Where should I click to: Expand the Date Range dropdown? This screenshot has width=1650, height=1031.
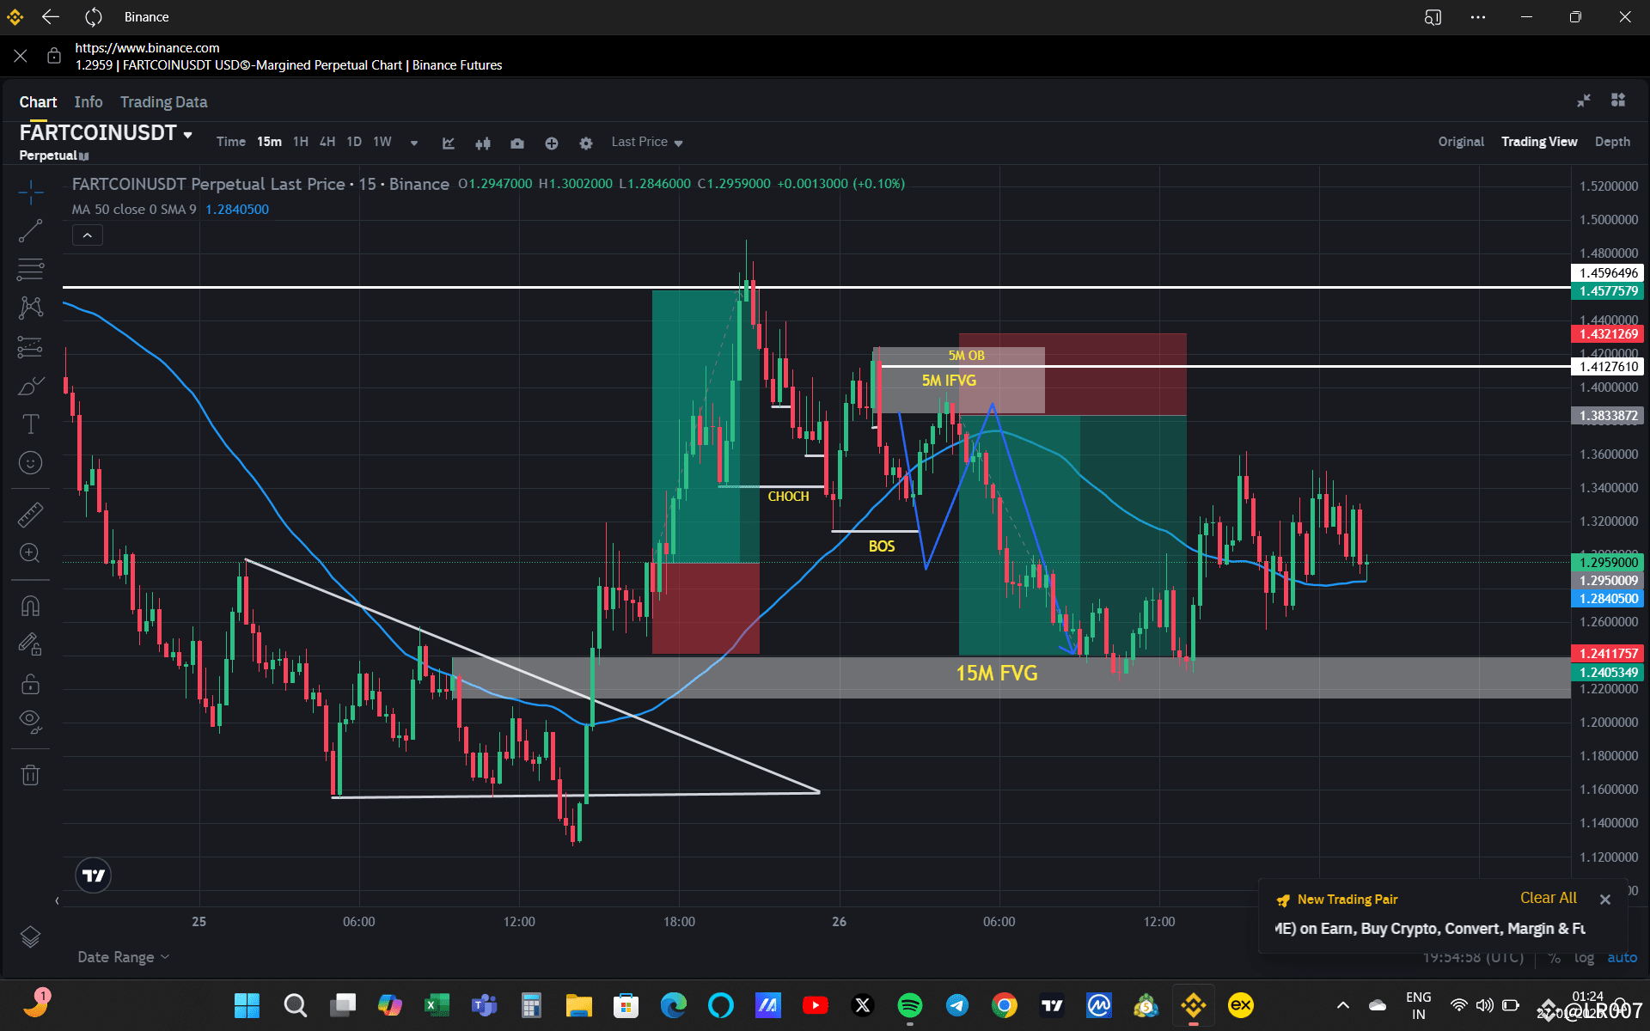[x=124, y=957]
